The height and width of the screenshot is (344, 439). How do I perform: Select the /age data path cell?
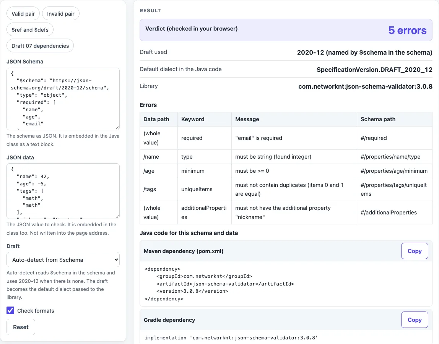tap(159, 171)
